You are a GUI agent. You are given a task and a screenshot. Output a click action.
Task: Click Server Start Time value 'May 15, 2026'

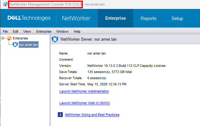tap(97, 84)
